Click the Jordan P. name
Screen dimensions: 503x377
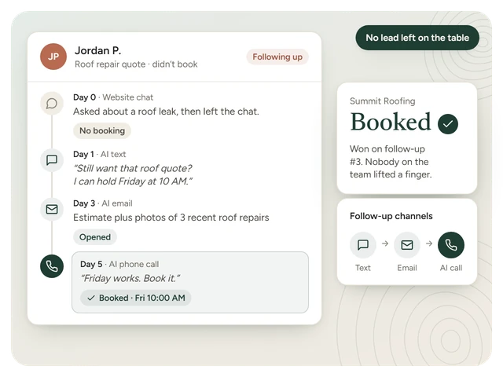coord(97,50)
